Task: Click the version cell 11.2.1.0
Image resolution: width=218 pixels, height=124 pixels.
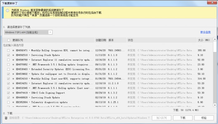Action: click(x=113, y=83)
